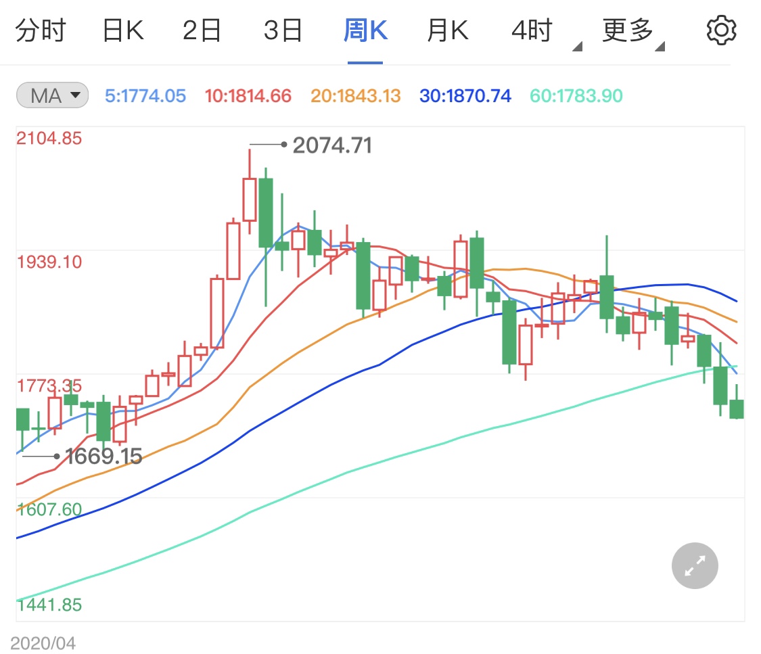The width and height of the screenshot is (761, 654).
Task: Select the 周K weekly tab
Action: [365, 32]
